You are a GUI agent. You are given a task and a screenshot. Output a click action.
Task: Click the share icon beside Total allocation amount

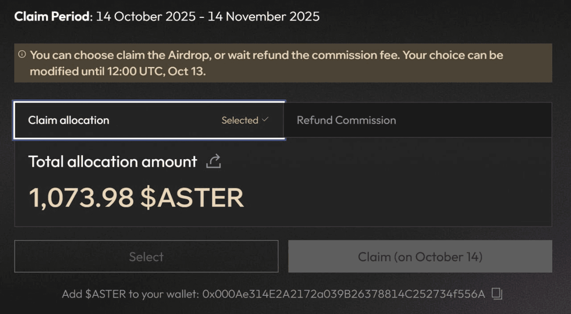(214, 161)
